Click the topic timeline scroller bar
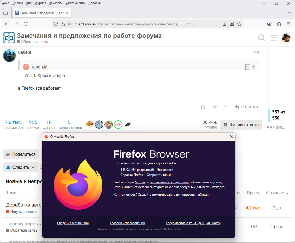This screenshot has width=295, height=243. [x=269, y=115]
